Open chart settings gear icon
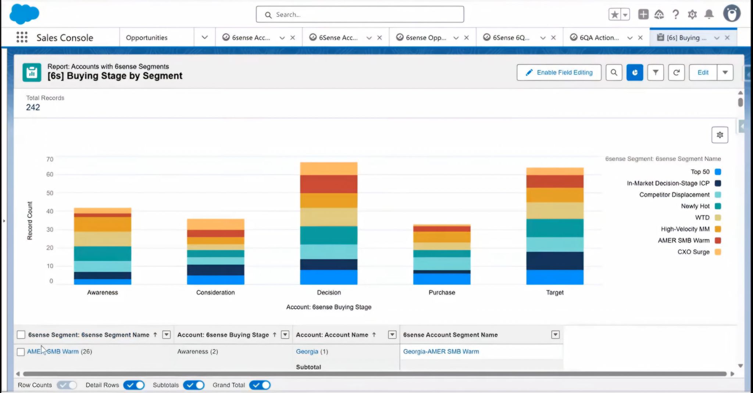 [720, 135]
